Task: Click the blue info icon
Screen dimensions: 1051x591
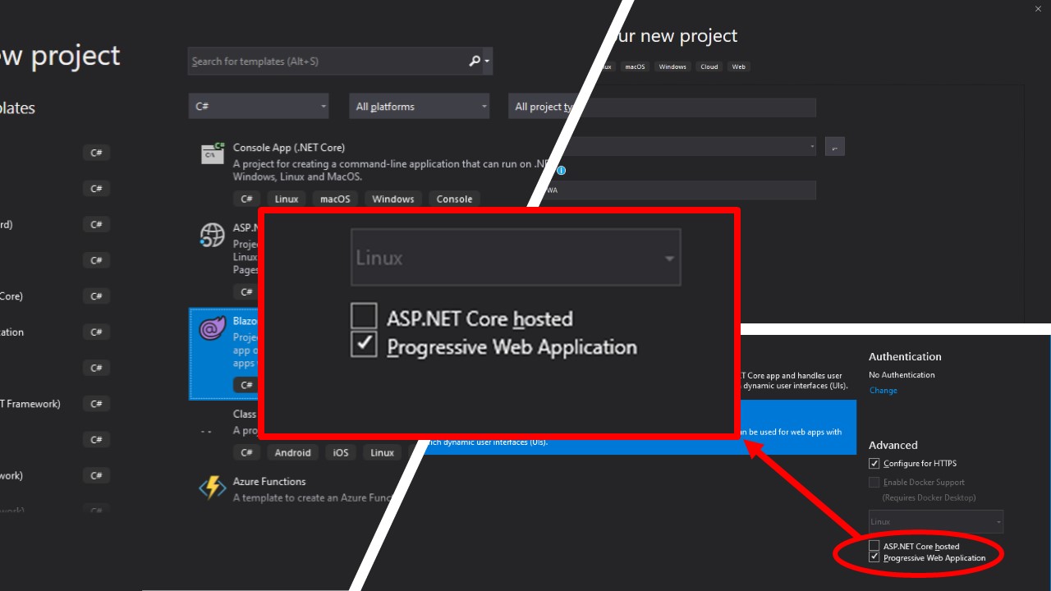Action: tap(562, 171)
